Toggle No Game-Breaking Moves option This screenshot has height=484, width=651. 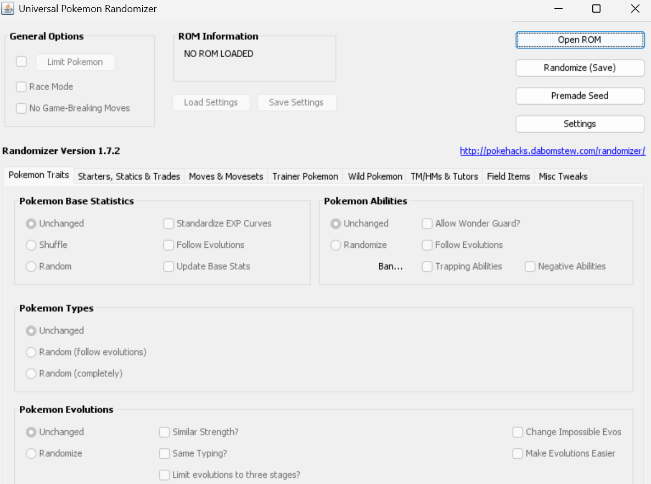click(21, 108)
